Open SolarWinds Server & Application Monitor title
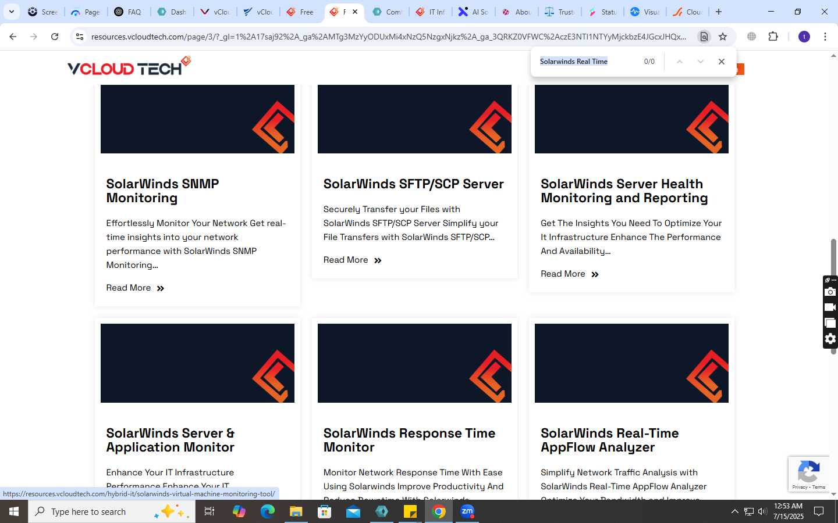The height and width of the screenshot is (523, 838). (x=170, y=440)
